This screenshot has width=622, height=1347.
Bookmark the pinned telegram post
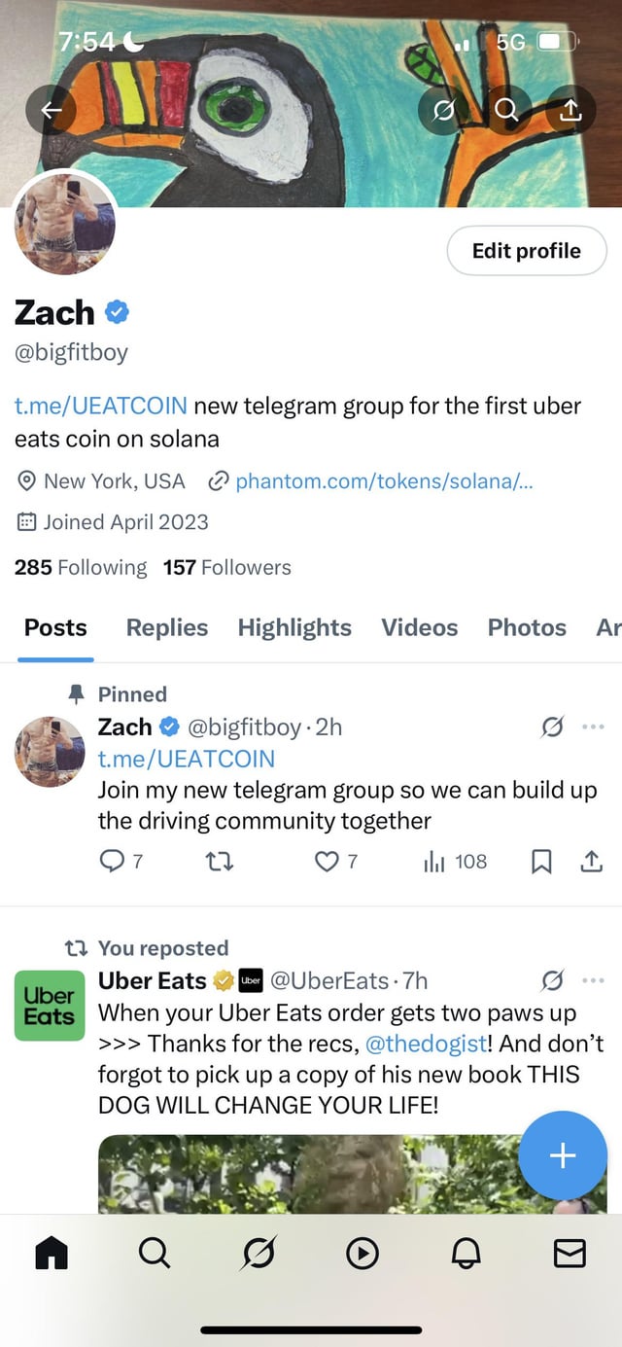[542, 862]
